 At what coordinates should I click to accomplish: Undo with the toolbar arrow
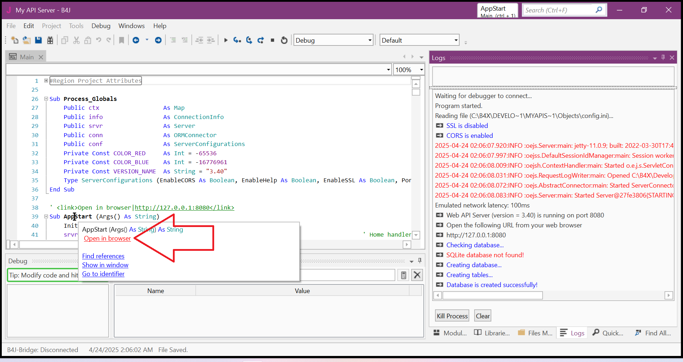coord(99,40)
